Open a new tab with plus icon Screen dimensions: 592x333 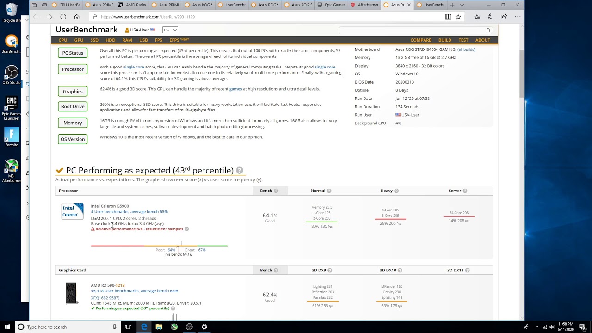(x=452, y=5)
